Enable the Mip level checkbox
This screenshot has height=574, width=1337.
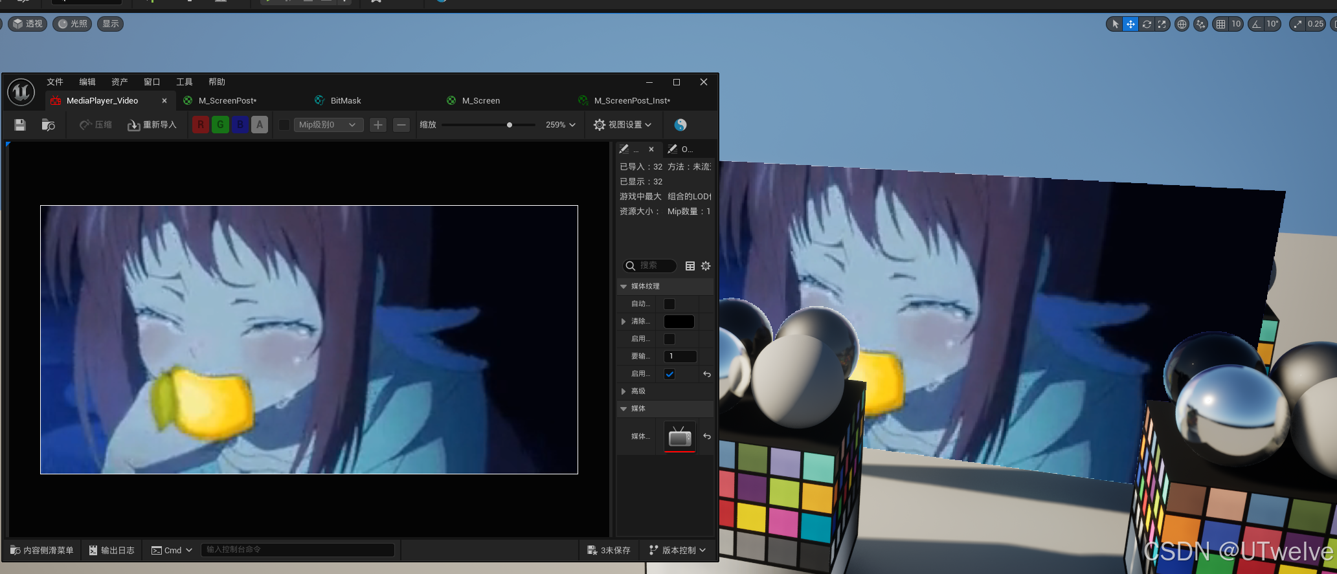pyautogui.click(x=284, y=125)
